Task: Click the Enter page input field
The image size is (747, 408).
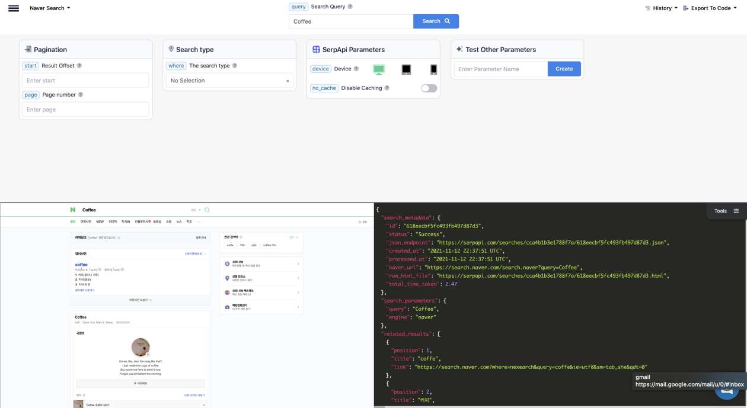Action: pyautogui.click(x=85, y=110)
